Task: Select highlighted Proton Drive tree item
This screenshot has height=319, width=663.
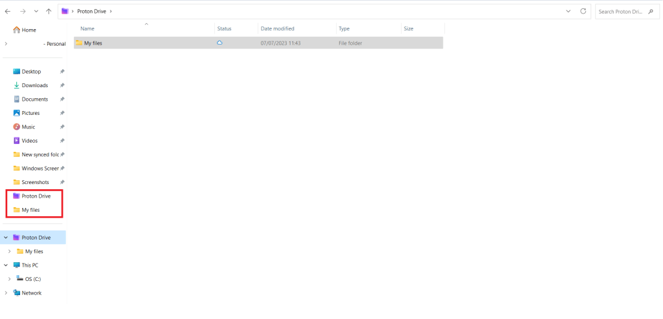Action: (32, 238)
